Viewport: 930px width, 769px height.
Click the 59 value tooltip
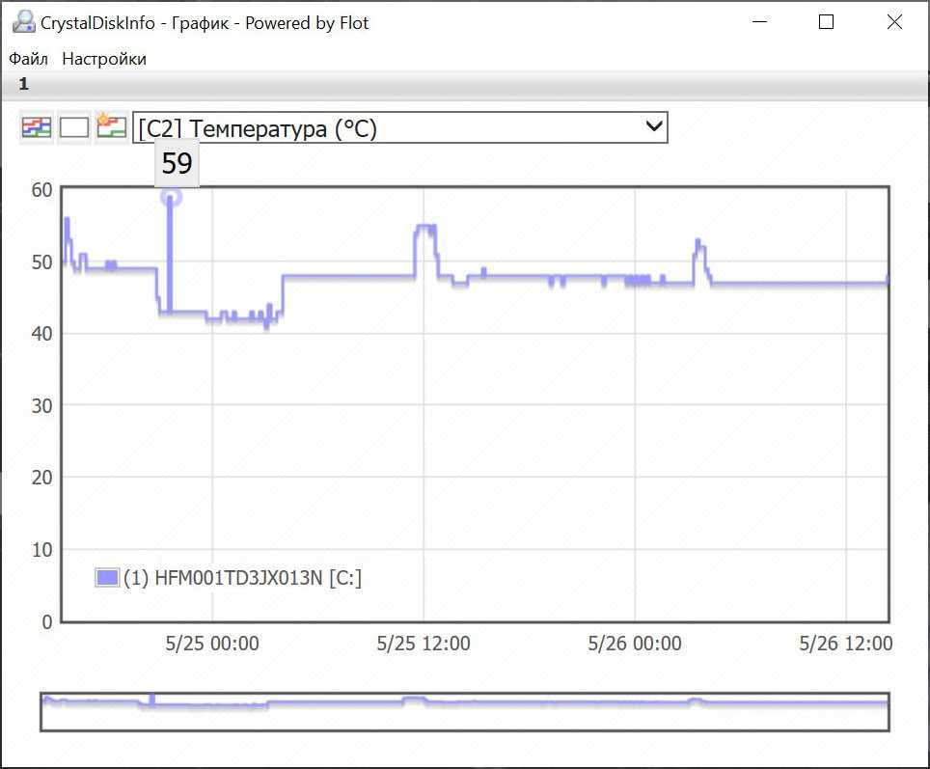[177, 164]
